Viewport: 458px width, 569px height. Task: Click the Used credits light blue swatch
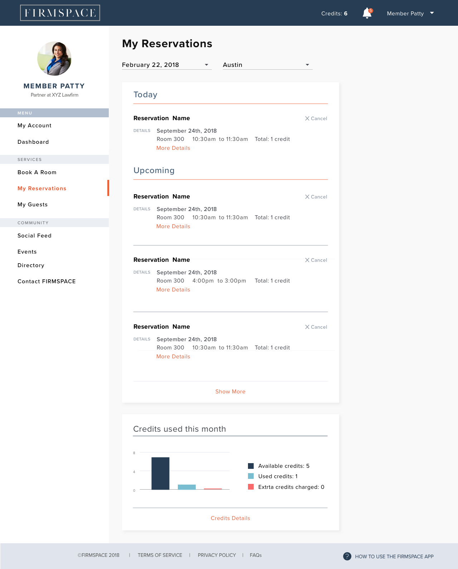click(x=251, y=476)
